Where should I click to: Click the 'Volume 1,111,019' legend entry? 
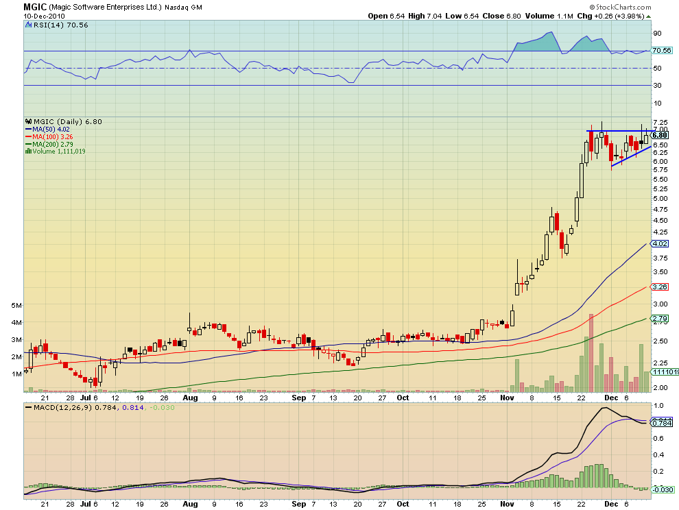tap(59, 151)
